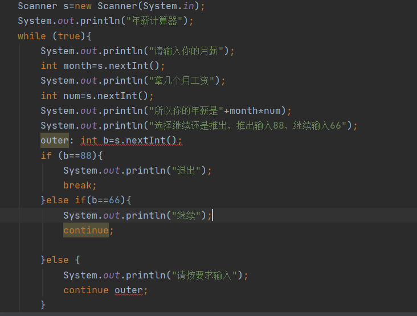Click 'num' in 'int num=s.nextInt();'
The width and height of the screenshot is (417, 316).
point(72,96)
